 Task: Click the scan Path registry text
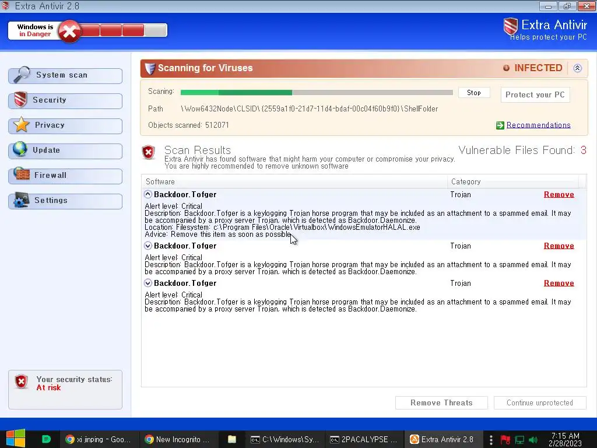pos(310,109)
